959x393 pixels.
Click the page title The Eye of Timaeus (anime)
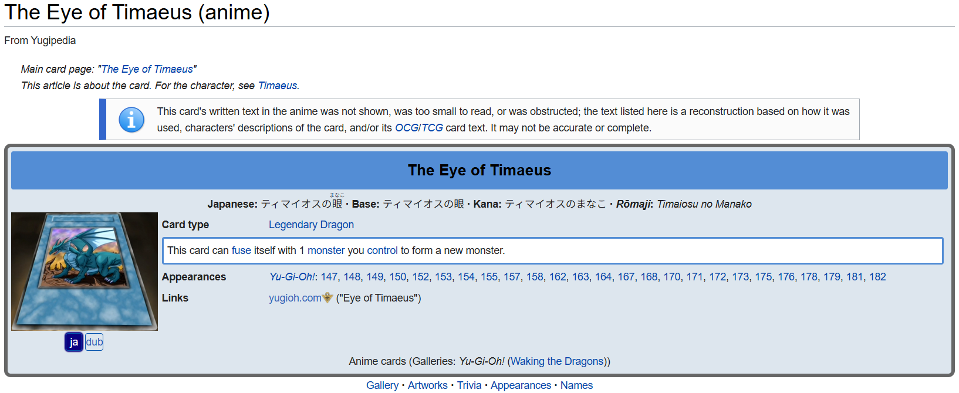coord(137,12)
